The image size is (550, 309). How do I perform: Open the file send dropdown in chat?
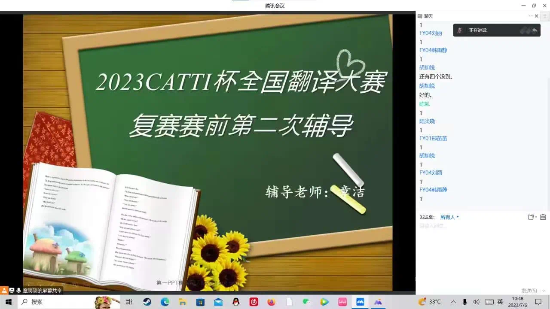532,217
